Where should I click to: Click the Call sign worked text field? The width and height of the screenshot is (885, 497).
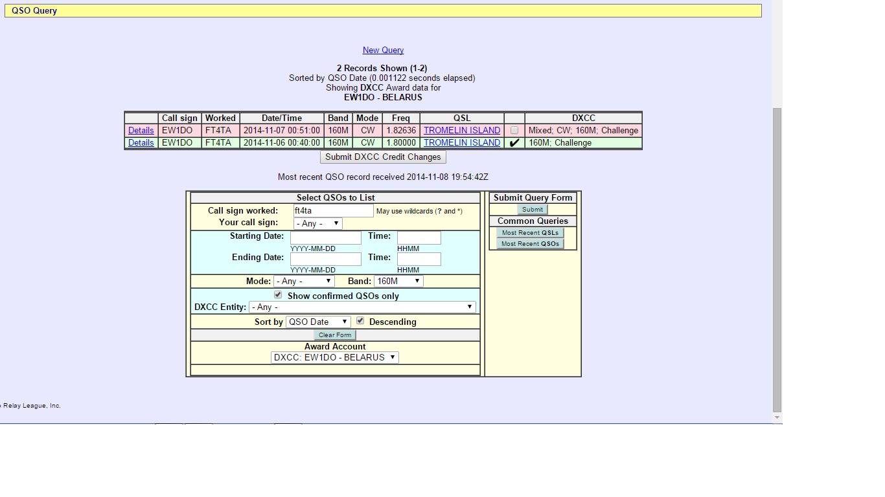click(333, 211)
